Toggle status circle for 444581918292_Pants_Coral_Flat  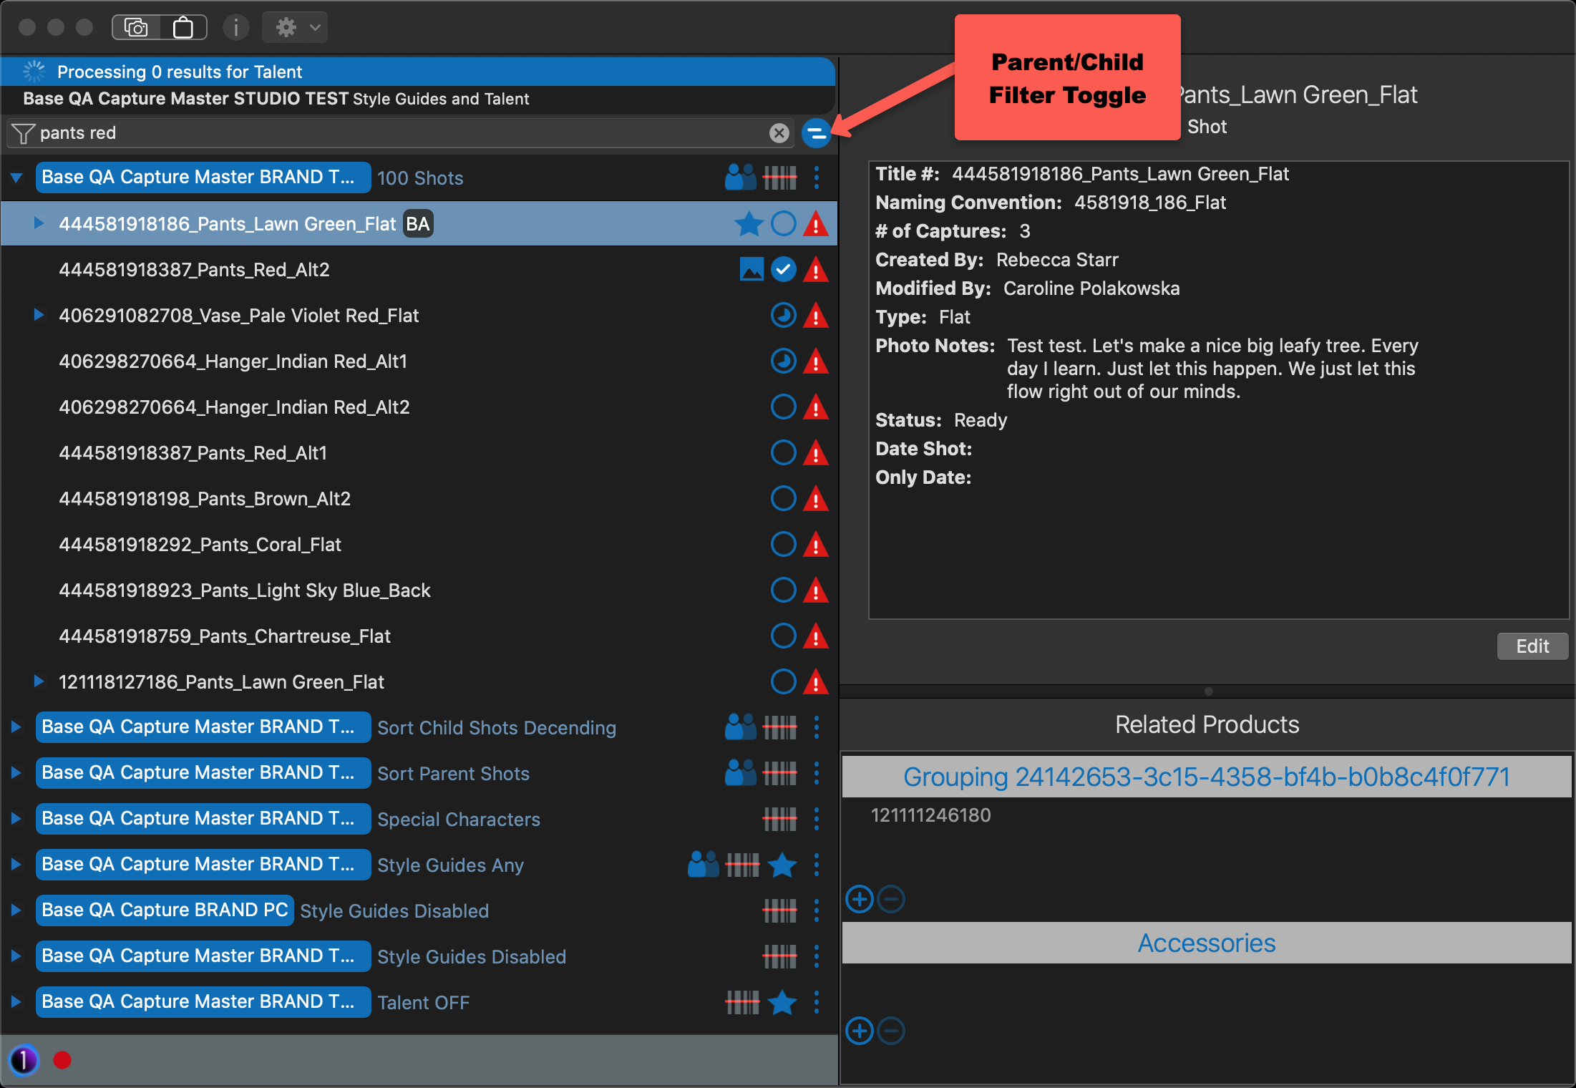click(x=783, y=545)
